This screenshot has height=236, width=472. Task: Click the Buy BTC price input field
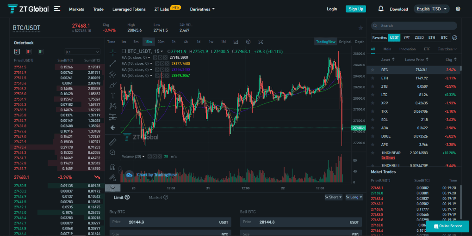tap(171, 222)
